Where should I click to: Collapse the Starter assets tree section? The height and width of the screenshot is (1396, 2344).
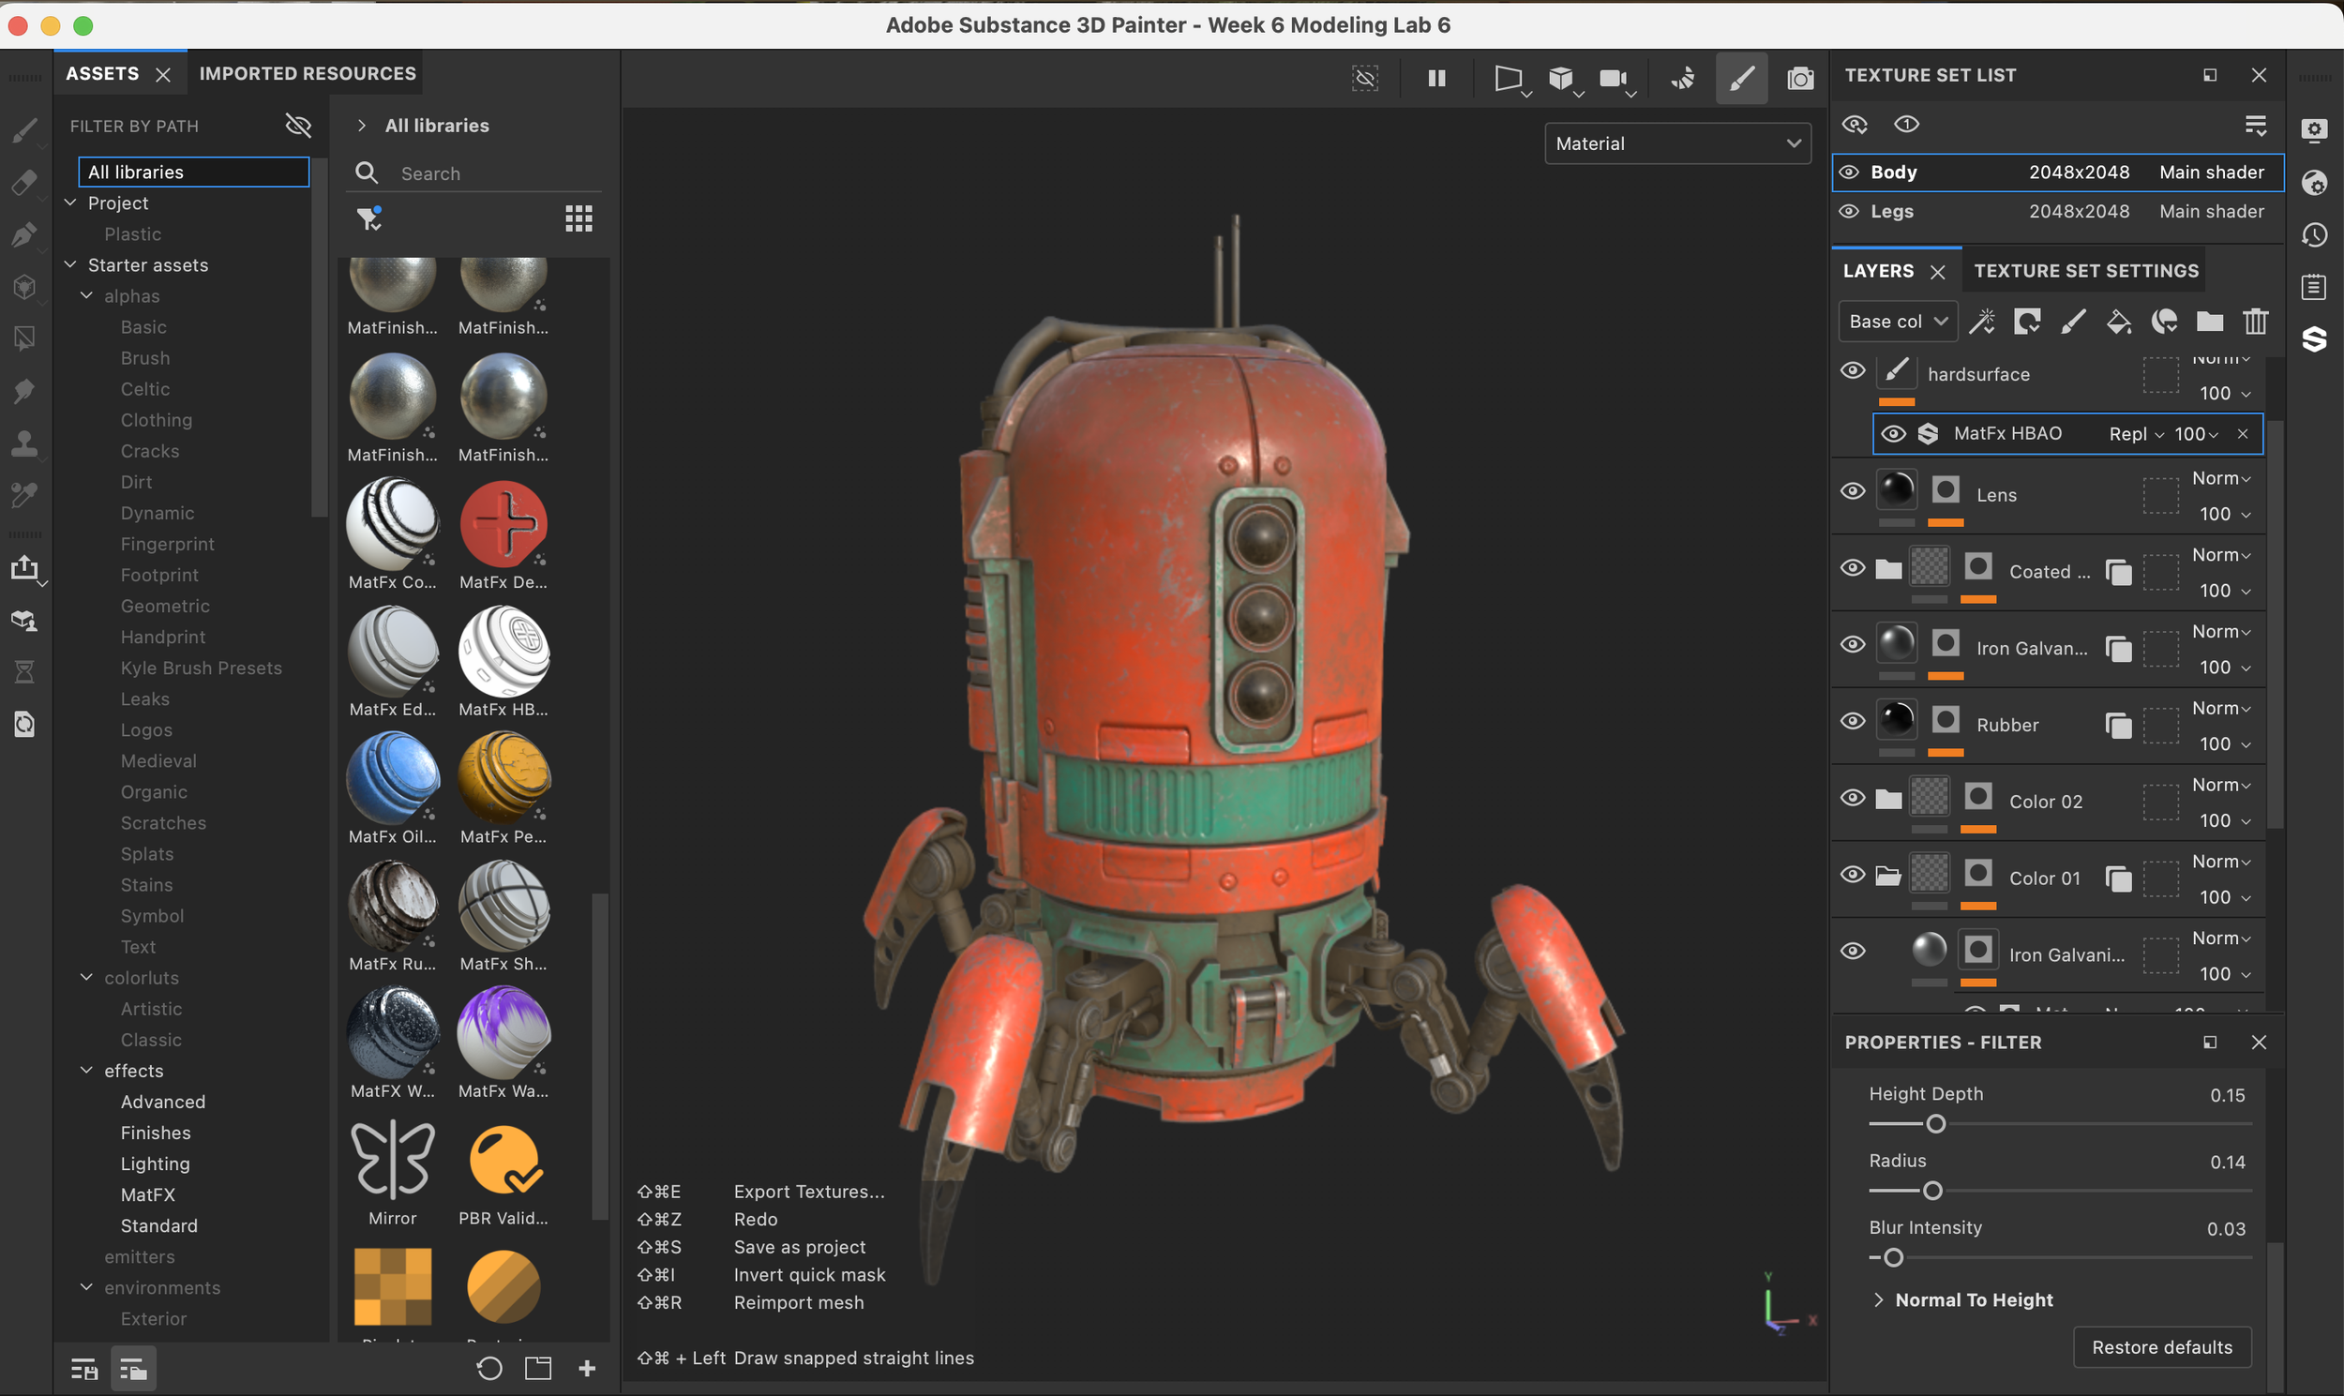click(70, 265)
